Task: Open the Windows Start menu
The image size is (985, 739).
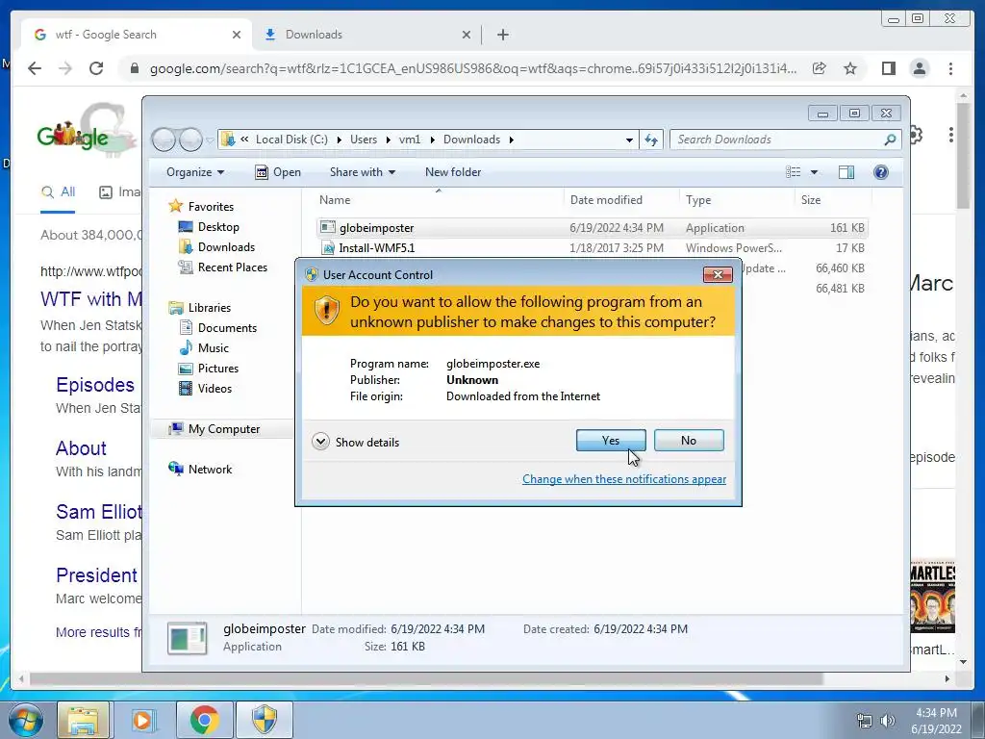Action: point(26,720)
